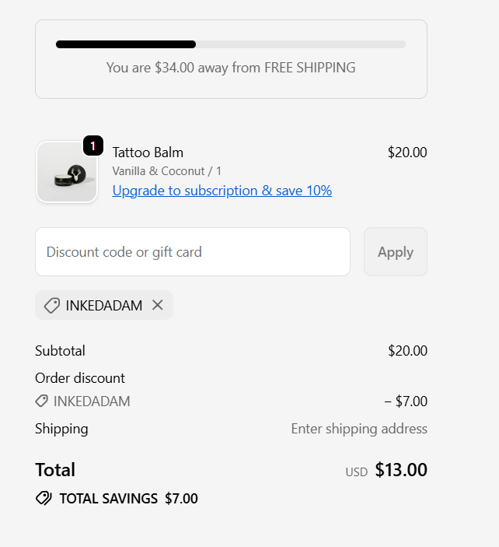499x547 pixels.
Task: Click the –$7.00 order discount amount
Action: pos(406,401)
